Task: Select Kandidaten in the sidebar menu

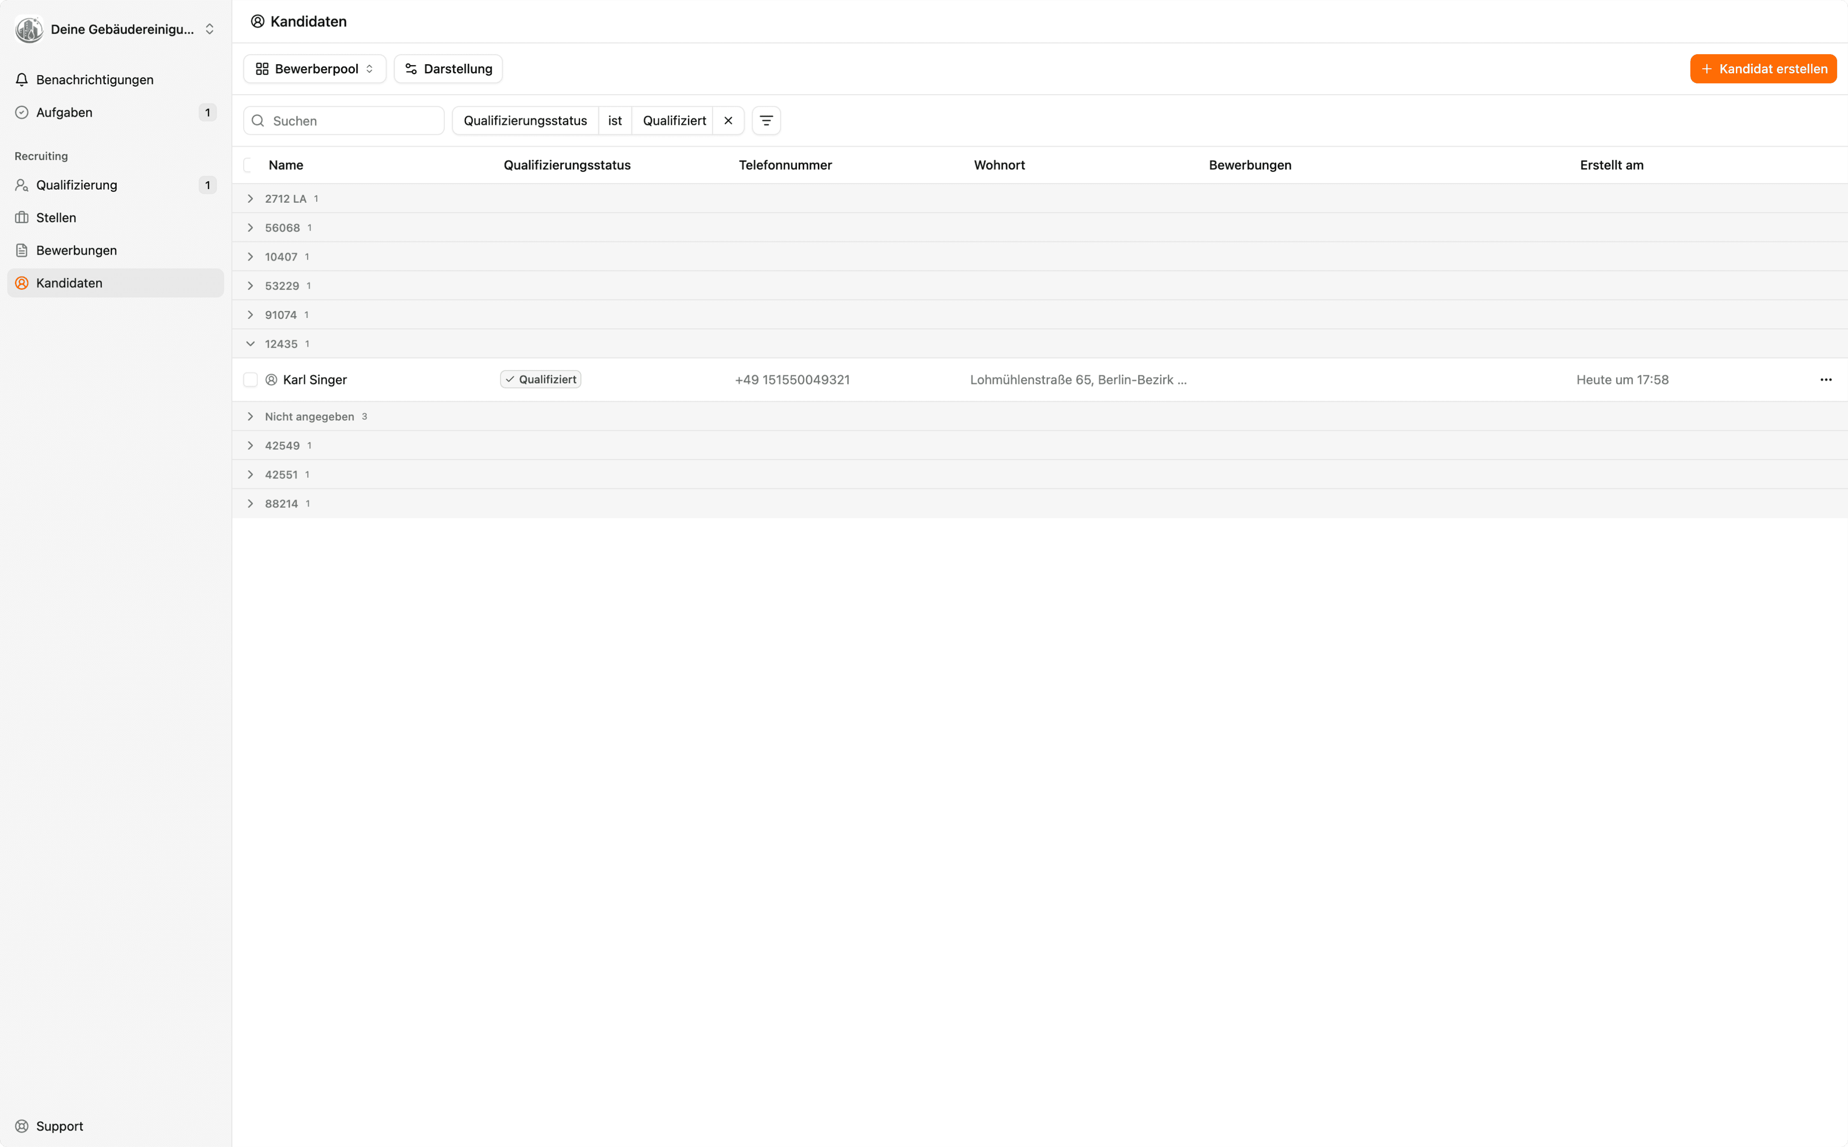Action: (69, 283)
